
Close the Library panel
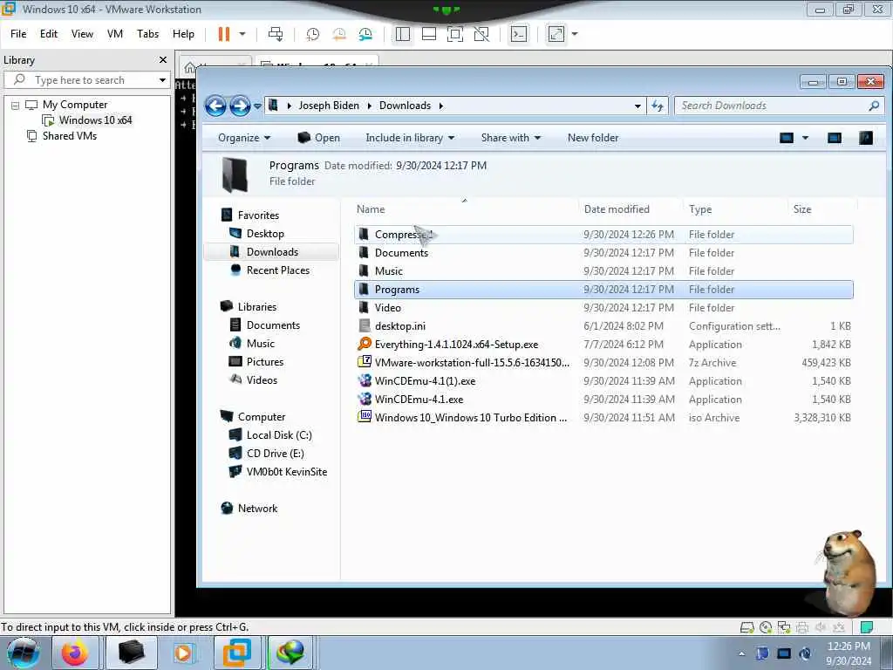pos(163,60)
